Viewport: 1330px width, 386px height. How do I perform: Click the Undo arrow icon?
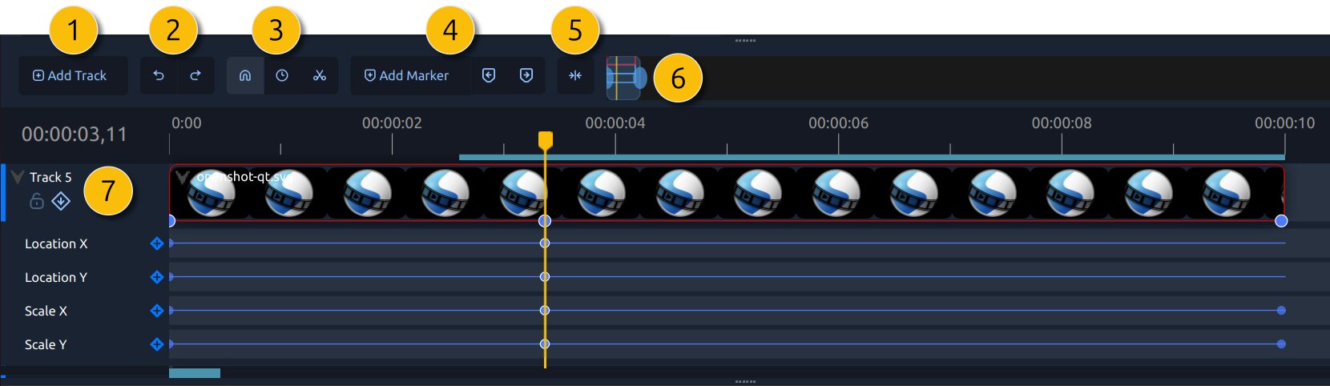click(159, 75)
